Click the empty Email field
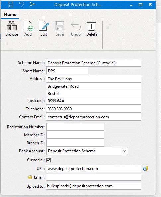The image size is (161, 197). (94, 177)
